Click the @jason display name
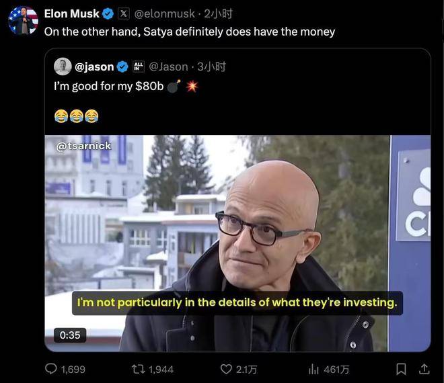This screenshot has height=383, width=444. point(94,67)
